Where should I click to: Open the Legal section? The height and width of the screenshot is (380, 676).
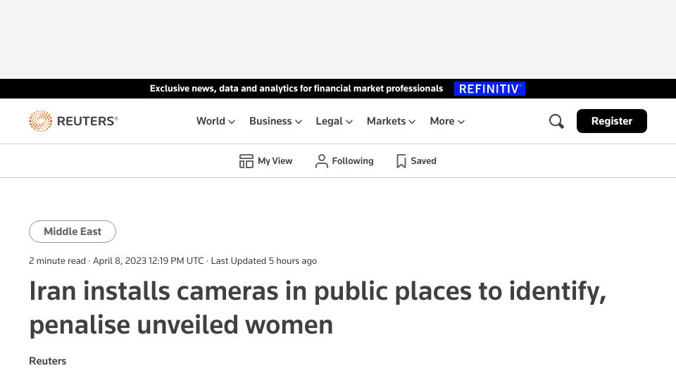(x=330, y=121)
